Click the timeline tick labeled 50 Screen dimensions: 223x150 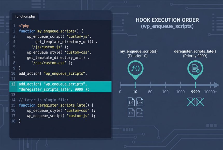click(150, 85)
